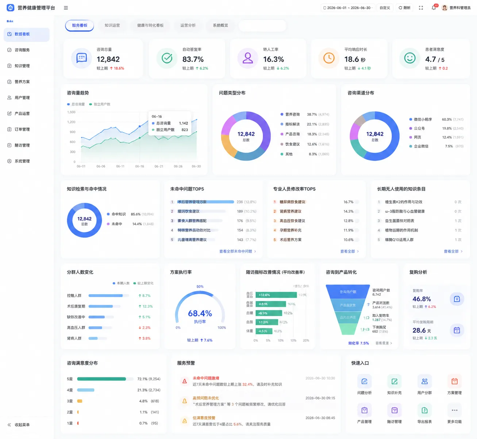Toggle 营养咨询 legend in 问题类型分布
Viewport: 477px width, 439px height.
tap(290, 114)
